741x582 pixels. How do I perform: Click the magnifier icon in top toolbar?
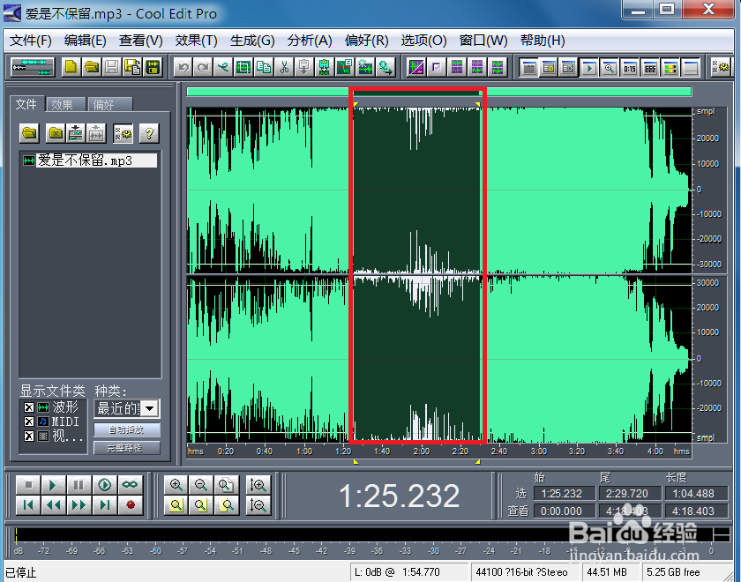tap(610, 68)
